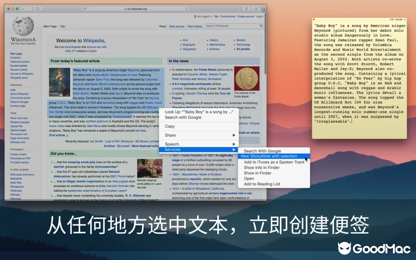Viewport: 416px width, 260px height.
Task: Click Safari back navigation arrow
Action: coord(24,9)
